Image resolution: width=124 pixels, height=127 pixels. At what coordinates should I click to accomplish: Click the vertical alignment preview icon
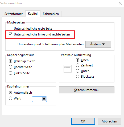point(68,69)
